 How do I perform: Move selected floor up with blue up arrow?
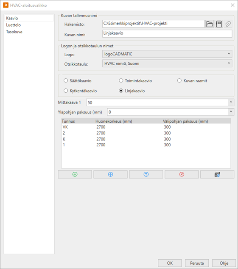point(146,174)
